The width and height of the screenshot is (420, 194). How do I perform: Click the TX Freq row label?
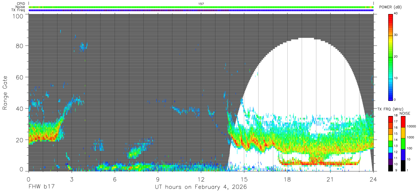(x=18, y=10)
